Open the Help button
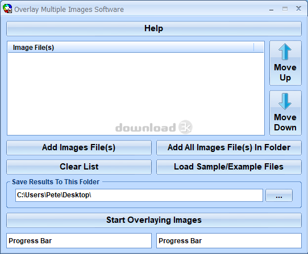Image resolution: width=308 pixels, height=254 pixels. 154,28
